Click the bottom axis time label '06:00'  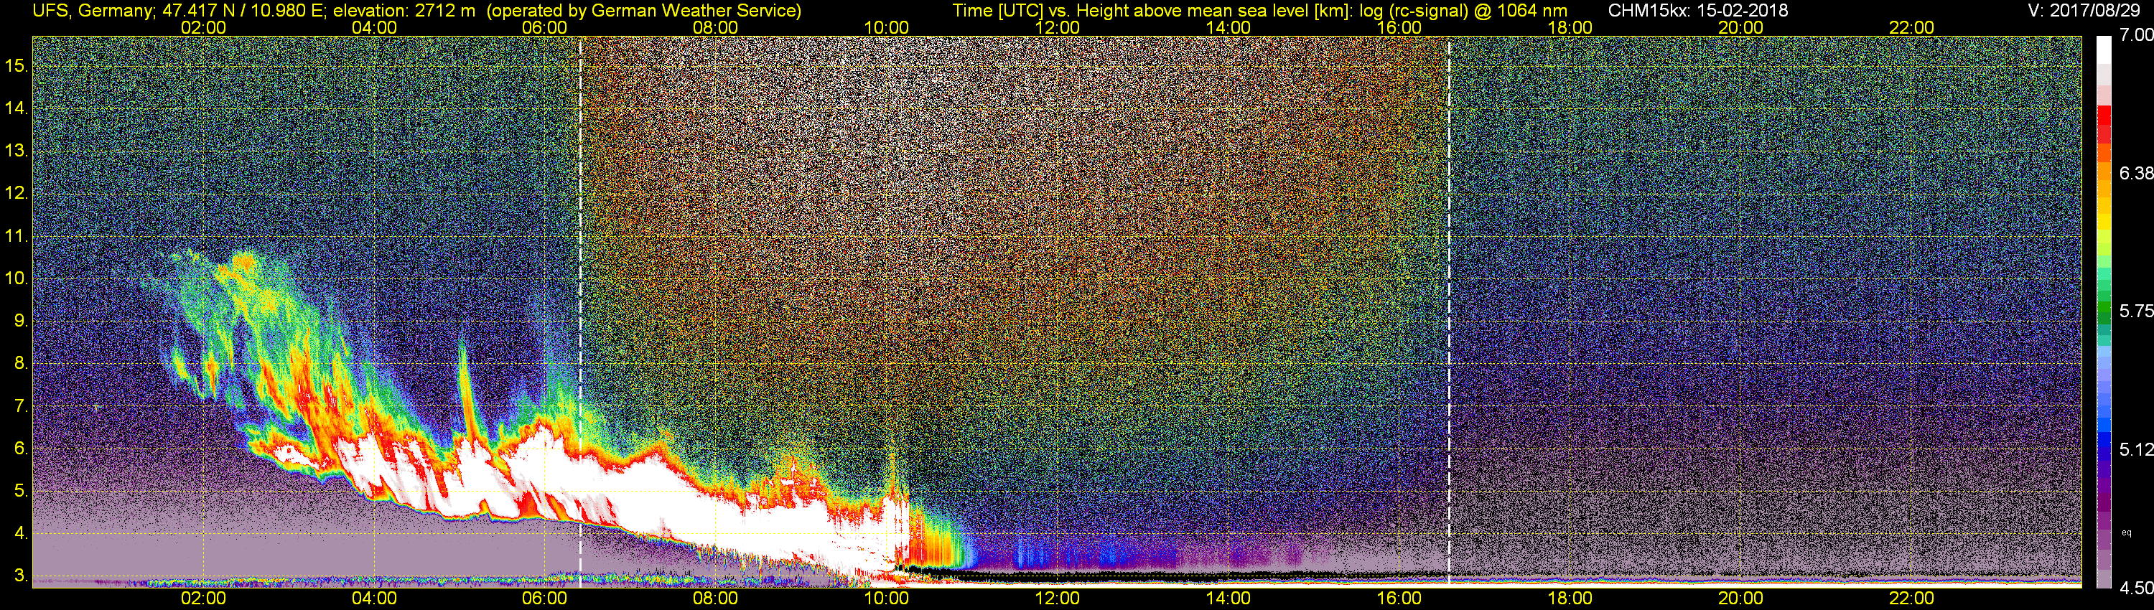point(545,599)
